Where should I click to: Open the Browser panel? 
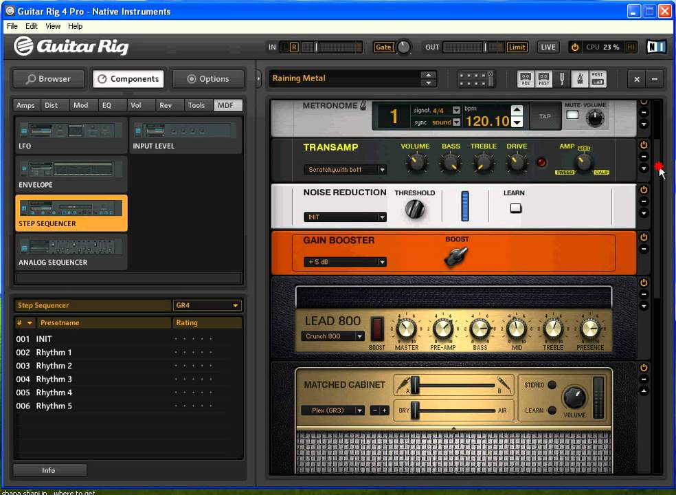point(49,79)
